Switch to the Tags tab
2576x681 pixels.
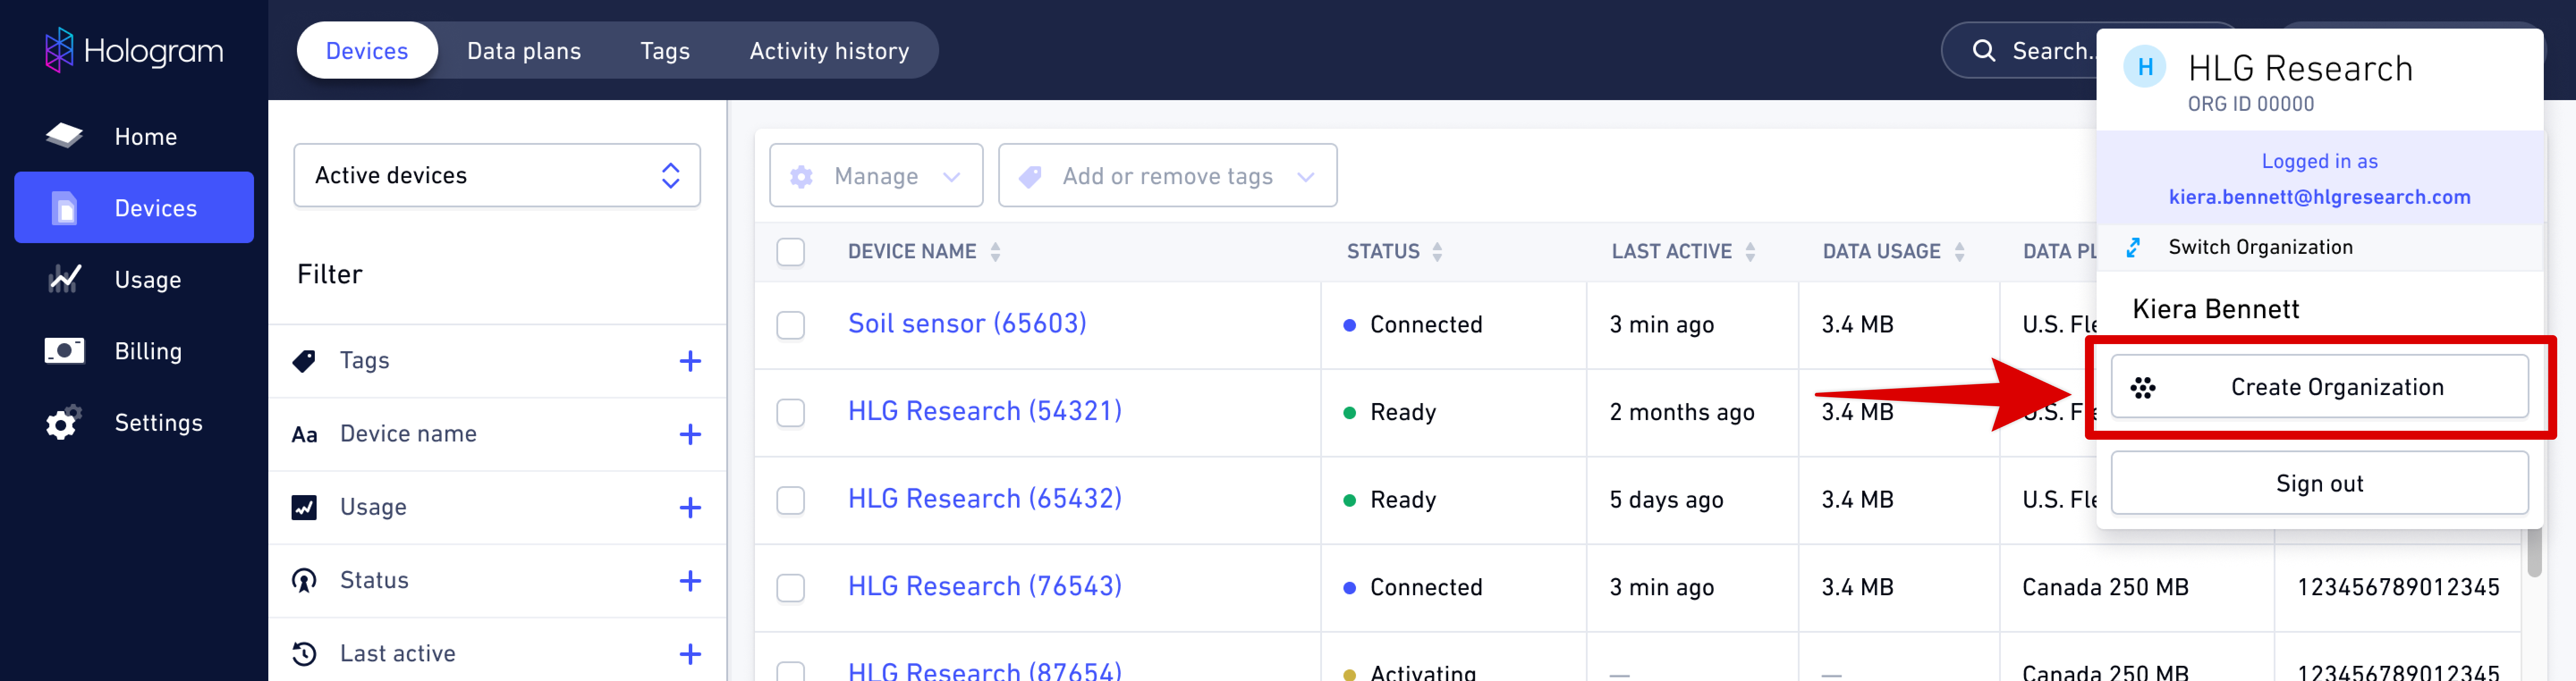point(665,51)
